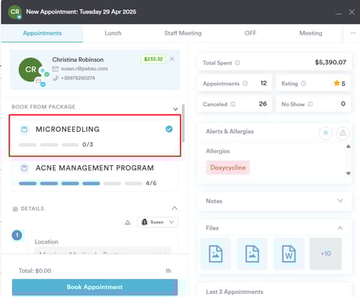
Task: Click the Location field
Action: click(x=102, y=250)
